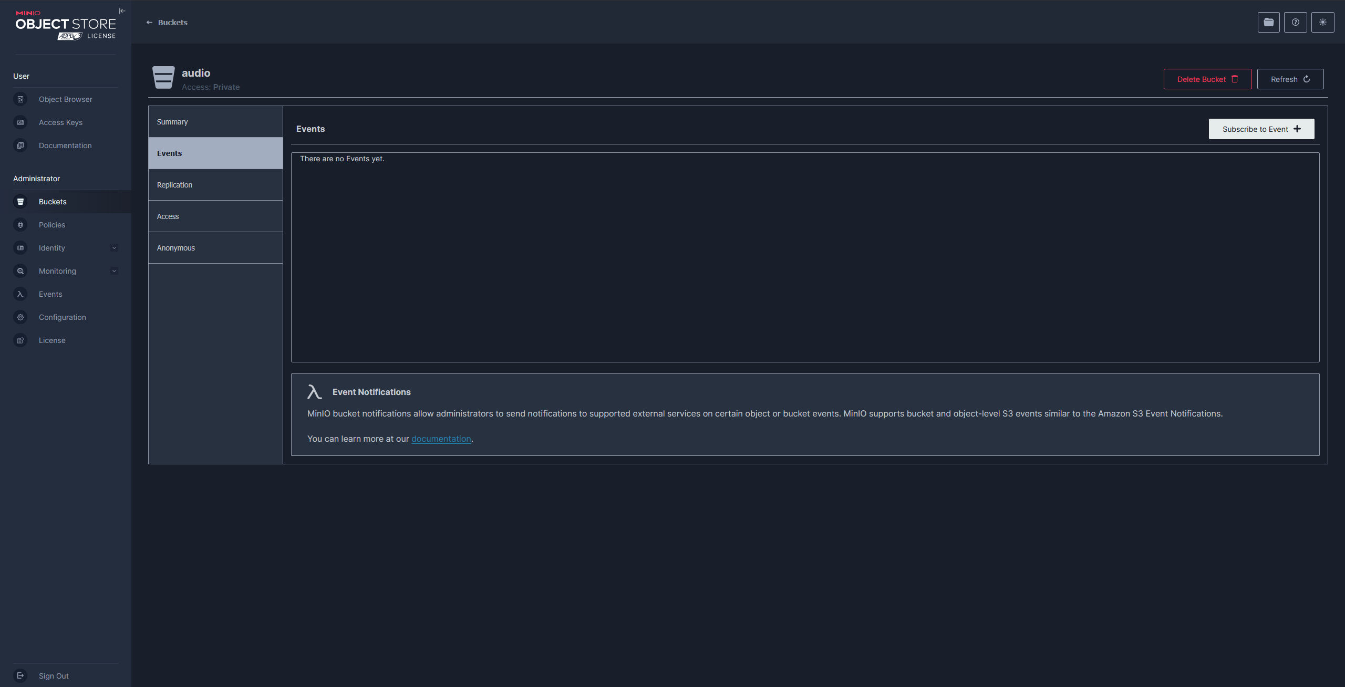Image resolution: width=1345 pixels, height=687 pixels.
Task: Click the audio bucket icon
Action: [163, 77]
